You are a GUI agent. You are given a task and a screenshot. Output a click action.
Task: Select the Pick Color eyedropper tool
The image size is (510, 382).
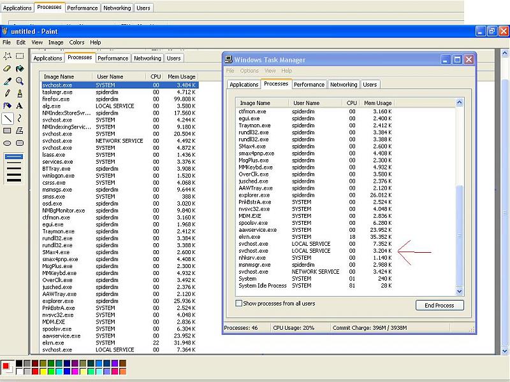(x=7, y=81)
